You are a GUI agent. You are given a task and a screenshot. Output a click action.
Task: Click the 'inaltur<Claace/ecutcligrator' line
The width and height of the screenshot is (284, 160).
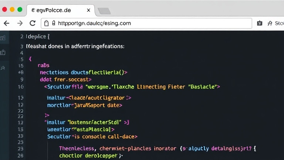(x=89, y=98)
